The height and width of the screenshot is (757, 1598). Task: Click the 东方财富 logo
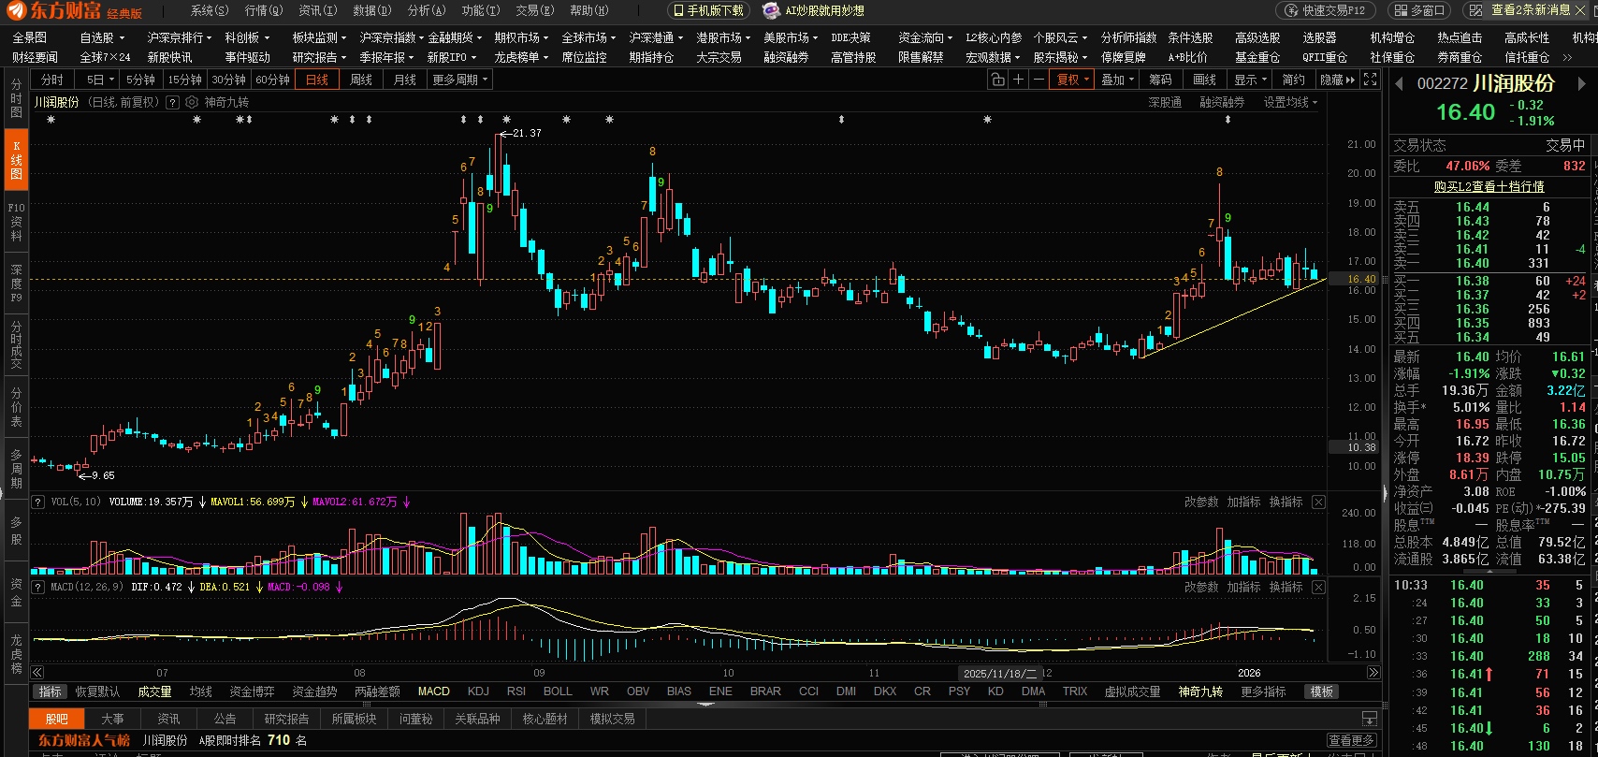pyautogui.click(x=55, y=11)
